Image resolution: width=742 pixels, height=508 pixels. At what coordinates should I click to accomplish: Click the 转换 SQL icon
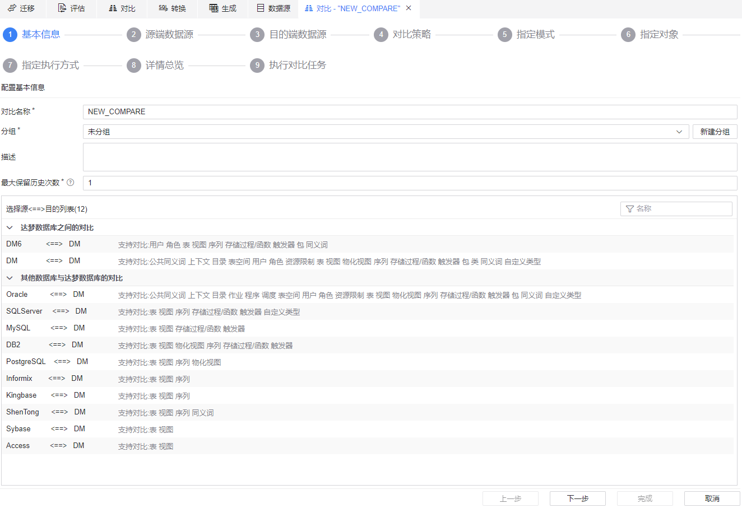tap(163, 8)
